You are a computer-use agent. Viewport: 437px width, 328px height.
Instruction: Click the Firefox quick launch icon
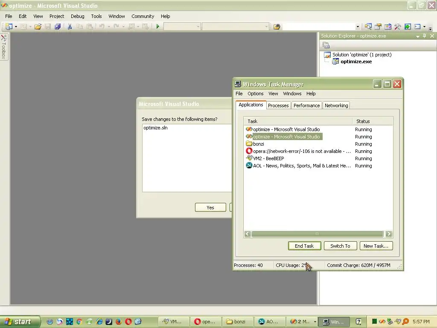click(119, 322)
